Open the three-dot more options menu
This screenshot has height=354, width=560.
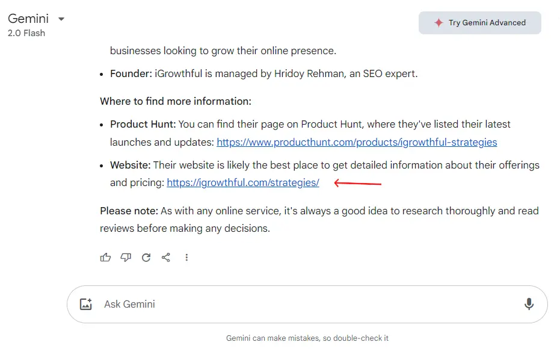pos(186,258)
